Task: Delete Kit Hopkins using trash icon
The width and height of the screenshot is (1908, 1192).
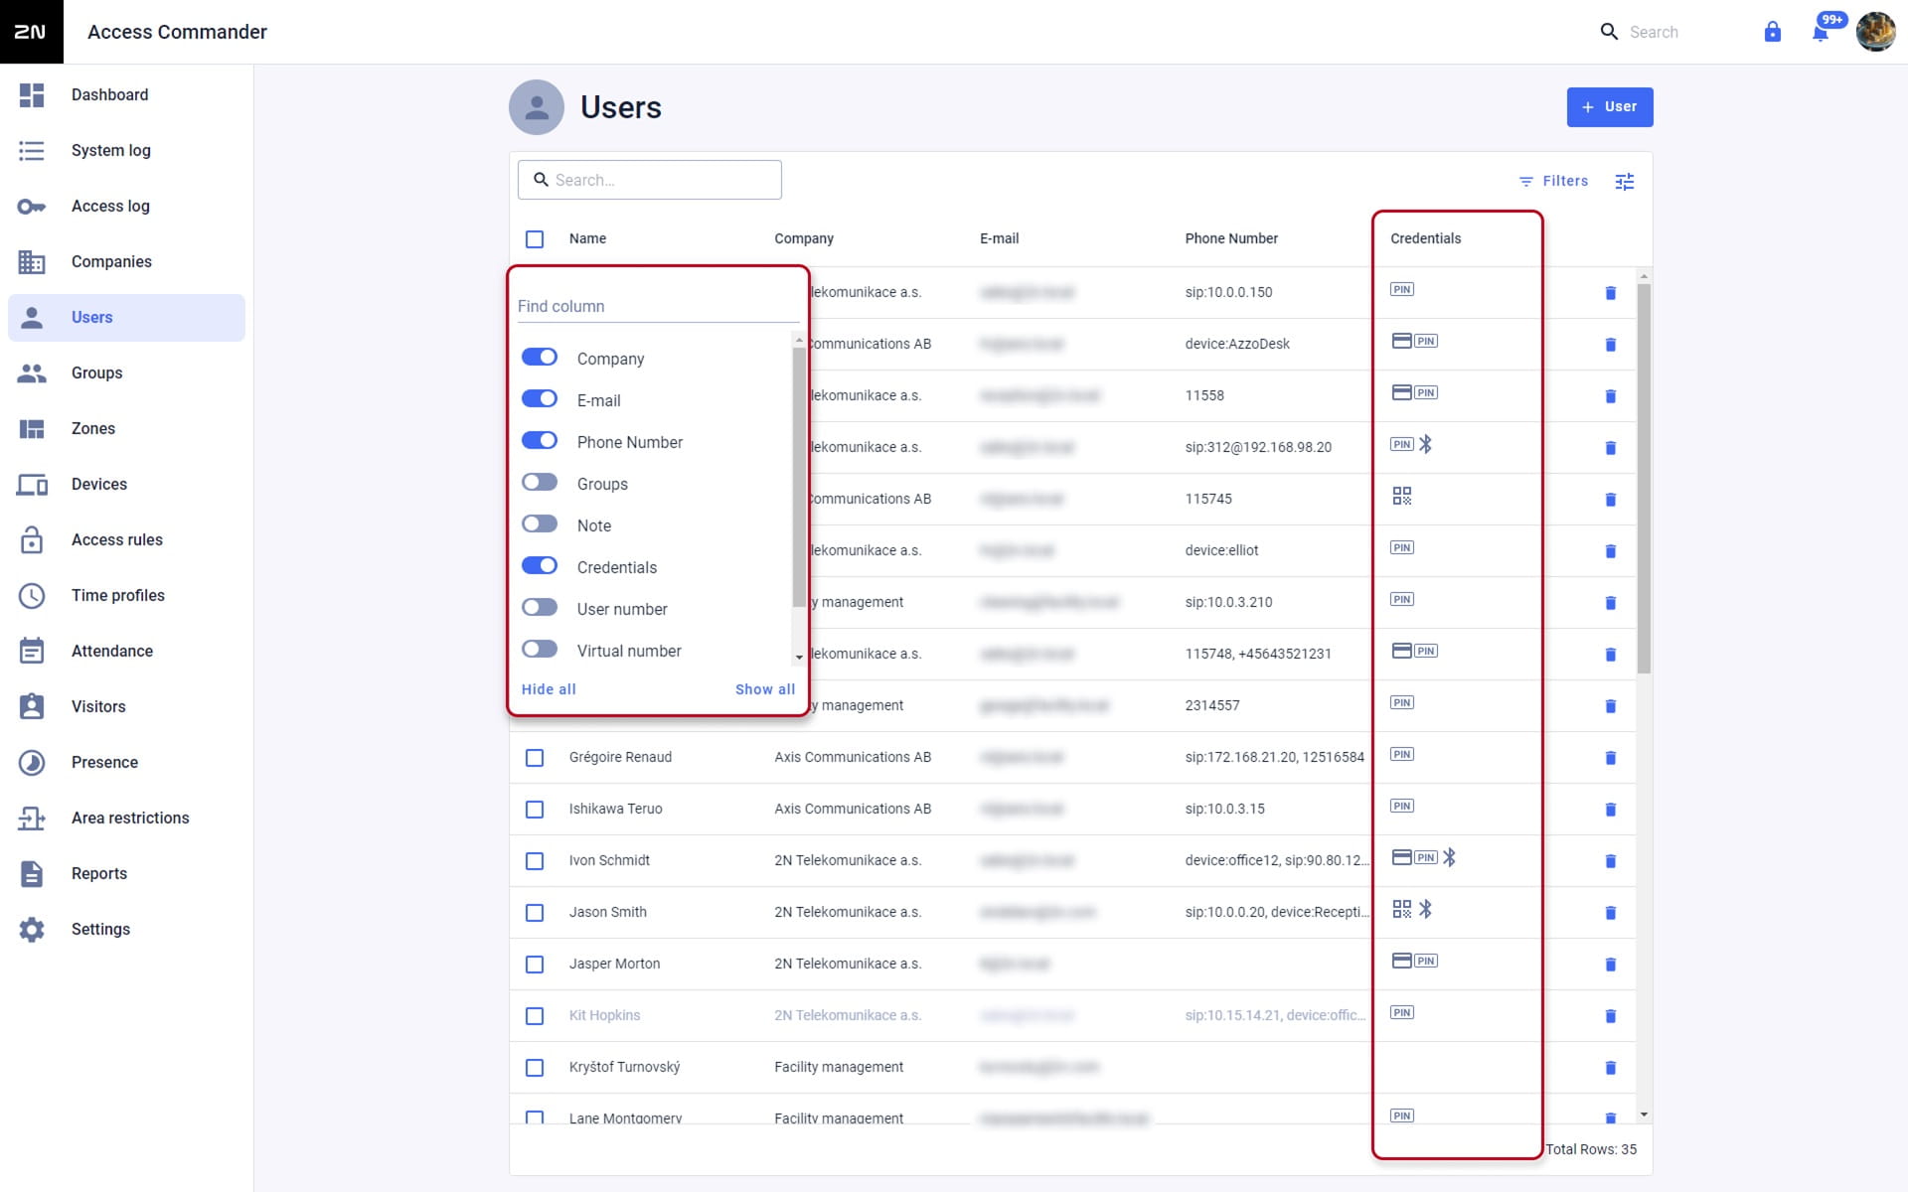Action: (1611, 1016)
